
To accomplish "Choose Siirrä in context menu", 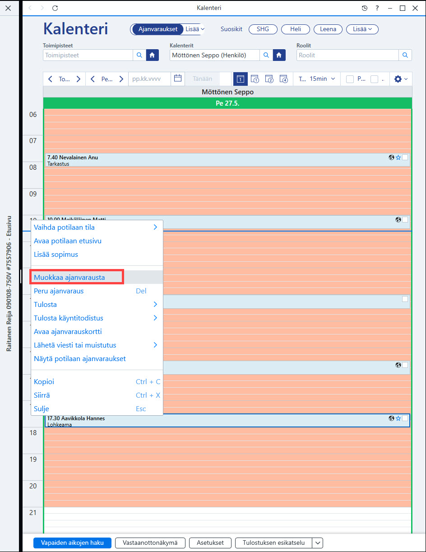I will 97,395.
